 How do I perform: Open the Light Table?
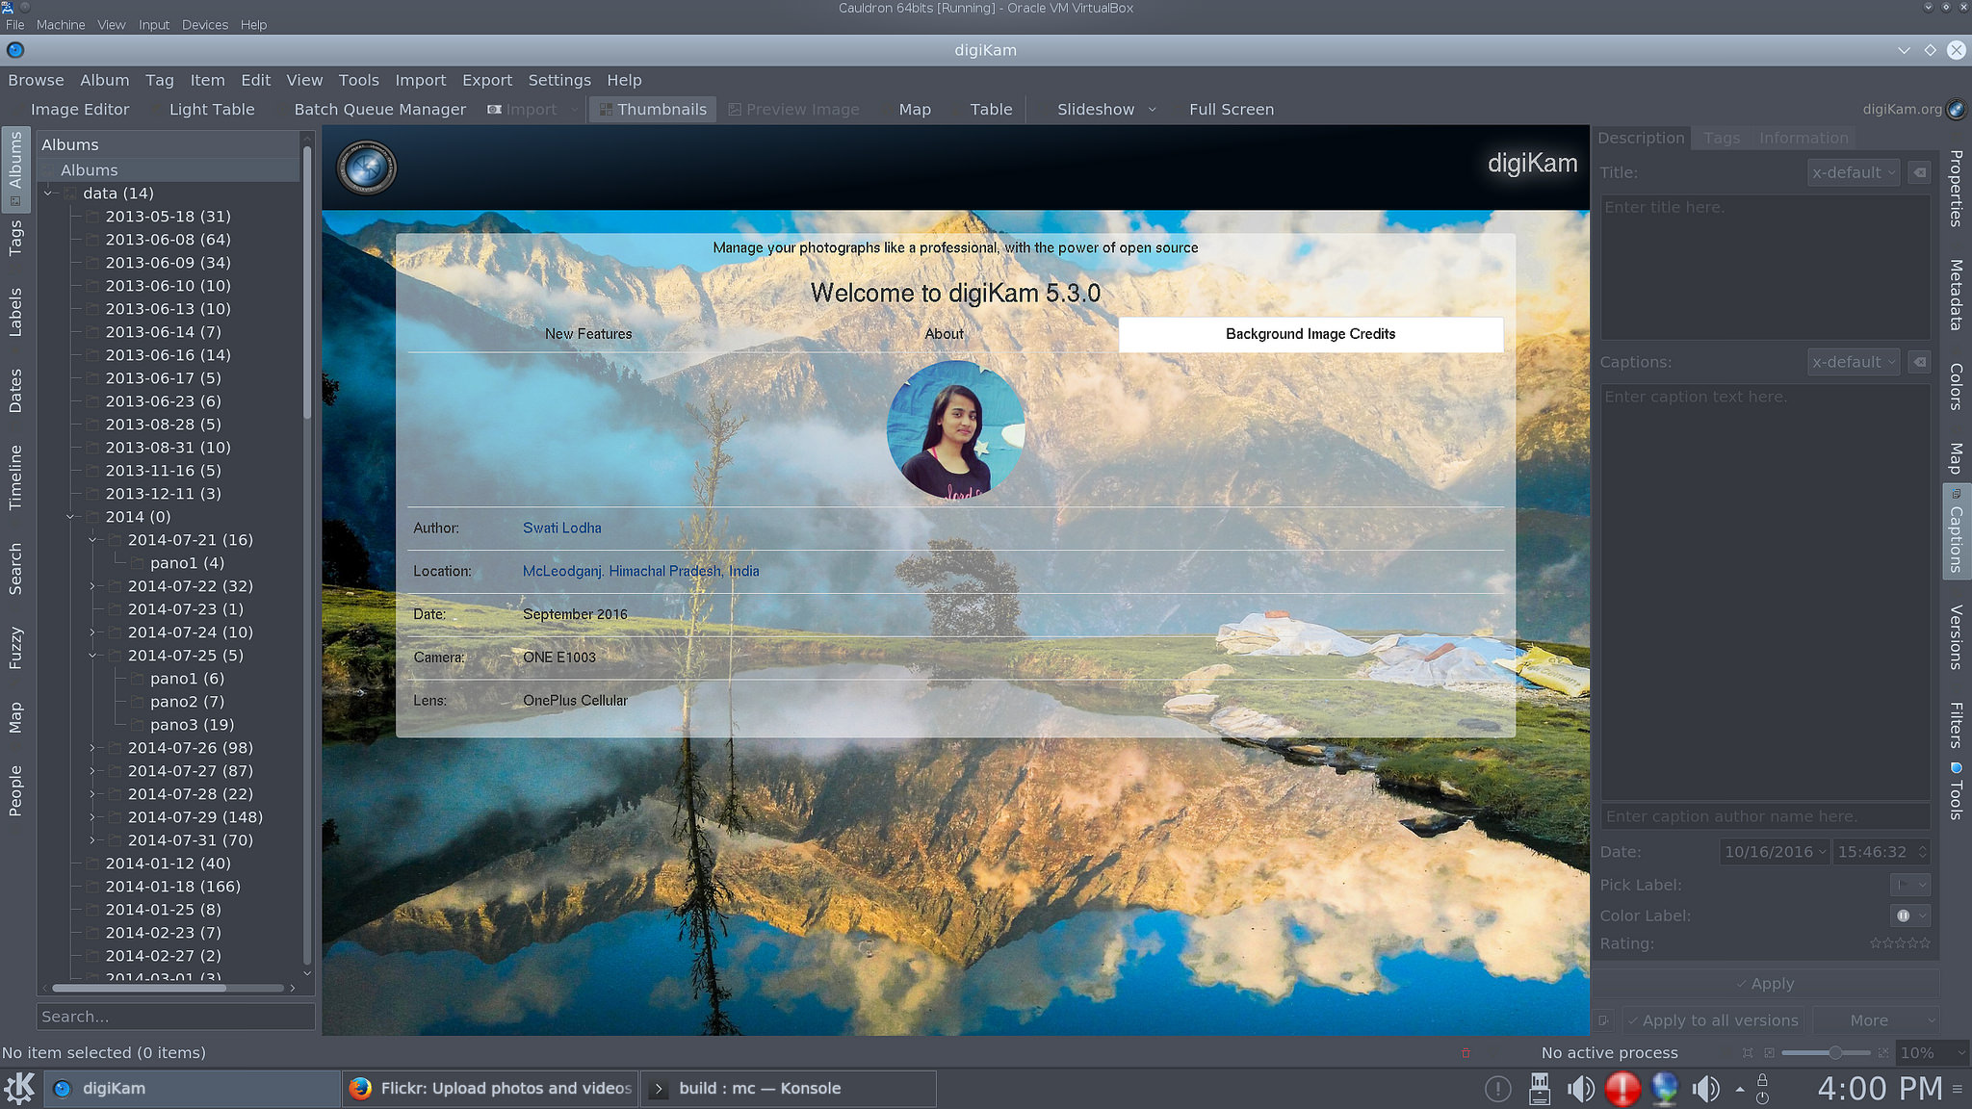(x=211, y=110)
